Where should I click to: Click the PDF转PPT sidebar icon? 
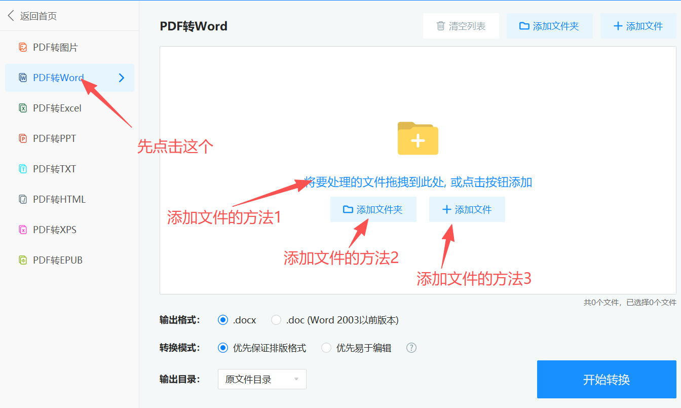(x=23, y=139)
